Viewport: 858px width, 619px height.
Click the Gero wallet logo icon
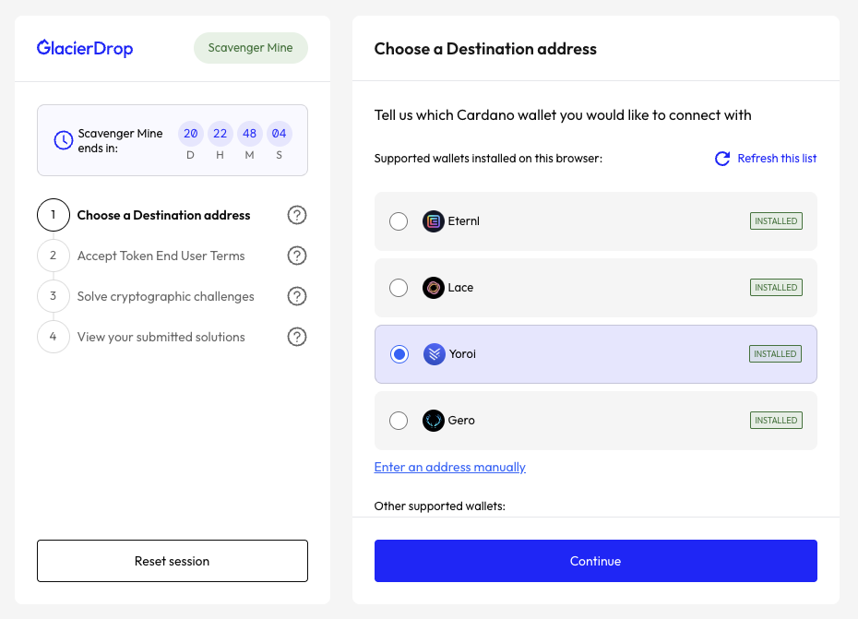[x=434, y=421]
